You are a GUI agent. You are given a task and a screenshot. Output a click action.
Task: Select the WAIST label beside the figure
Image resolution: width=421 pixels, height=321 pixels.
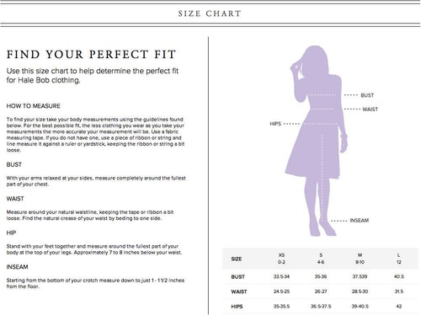[x=370, y=110]
